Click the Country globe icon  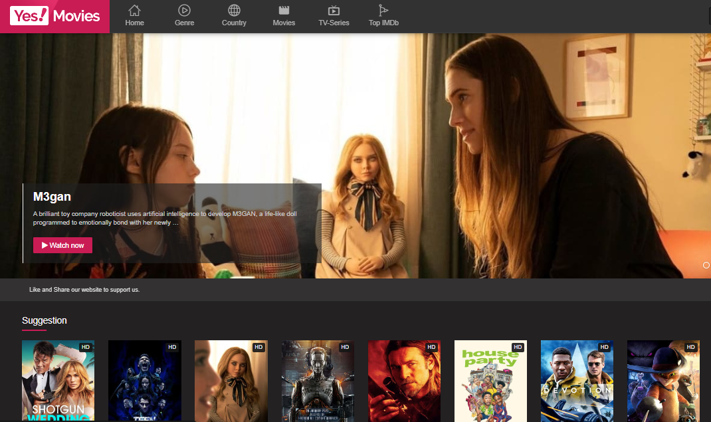234,10
